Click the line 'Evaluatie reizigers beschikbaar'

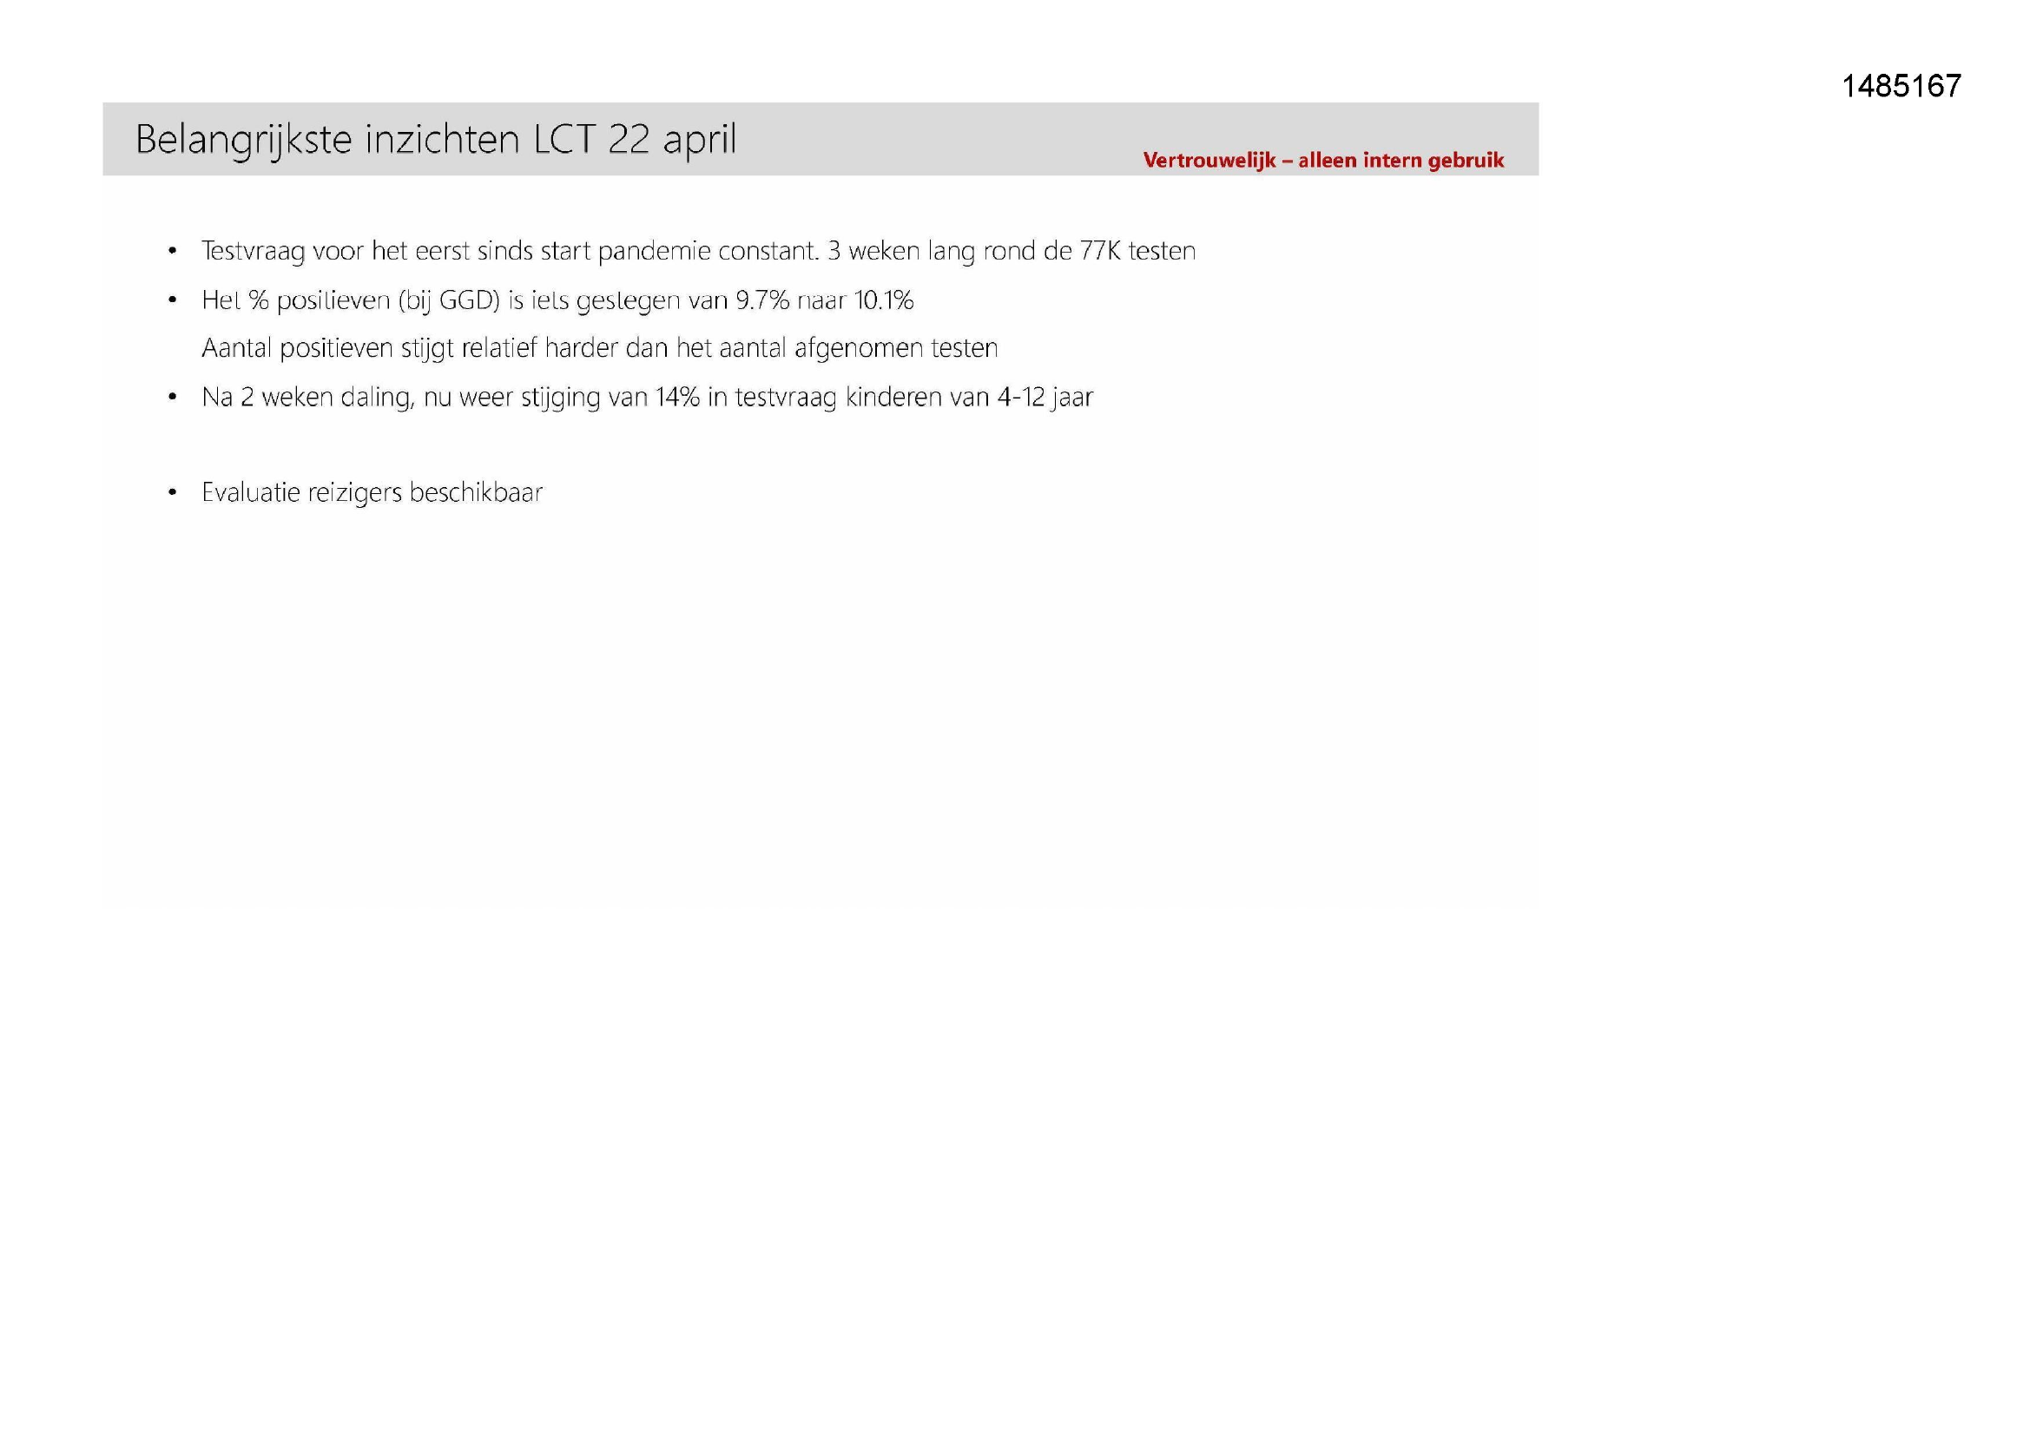tap(372, 492)
